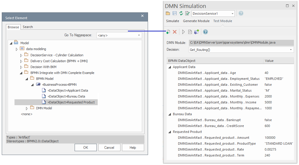Click the gear-with-plus icon in test toolbar

pyautogui.click(x=197, y=32)
